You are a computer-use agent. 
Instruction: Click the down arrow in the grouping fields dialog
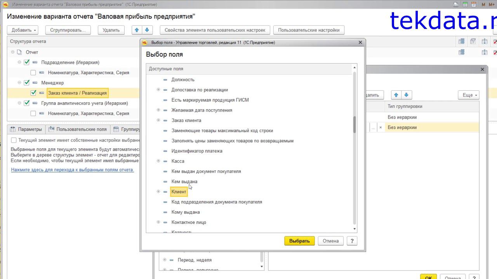[x=406, y=95]
